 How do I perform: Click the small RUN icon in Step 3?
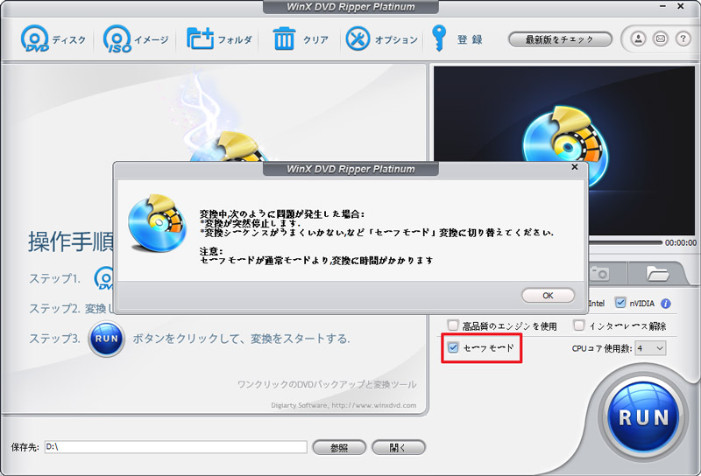tap(106, 339)
